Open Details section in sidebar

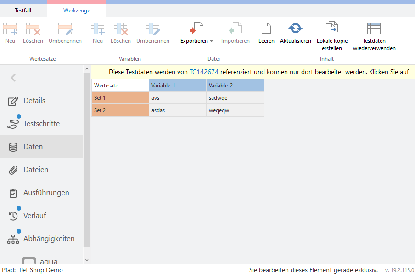34,101
